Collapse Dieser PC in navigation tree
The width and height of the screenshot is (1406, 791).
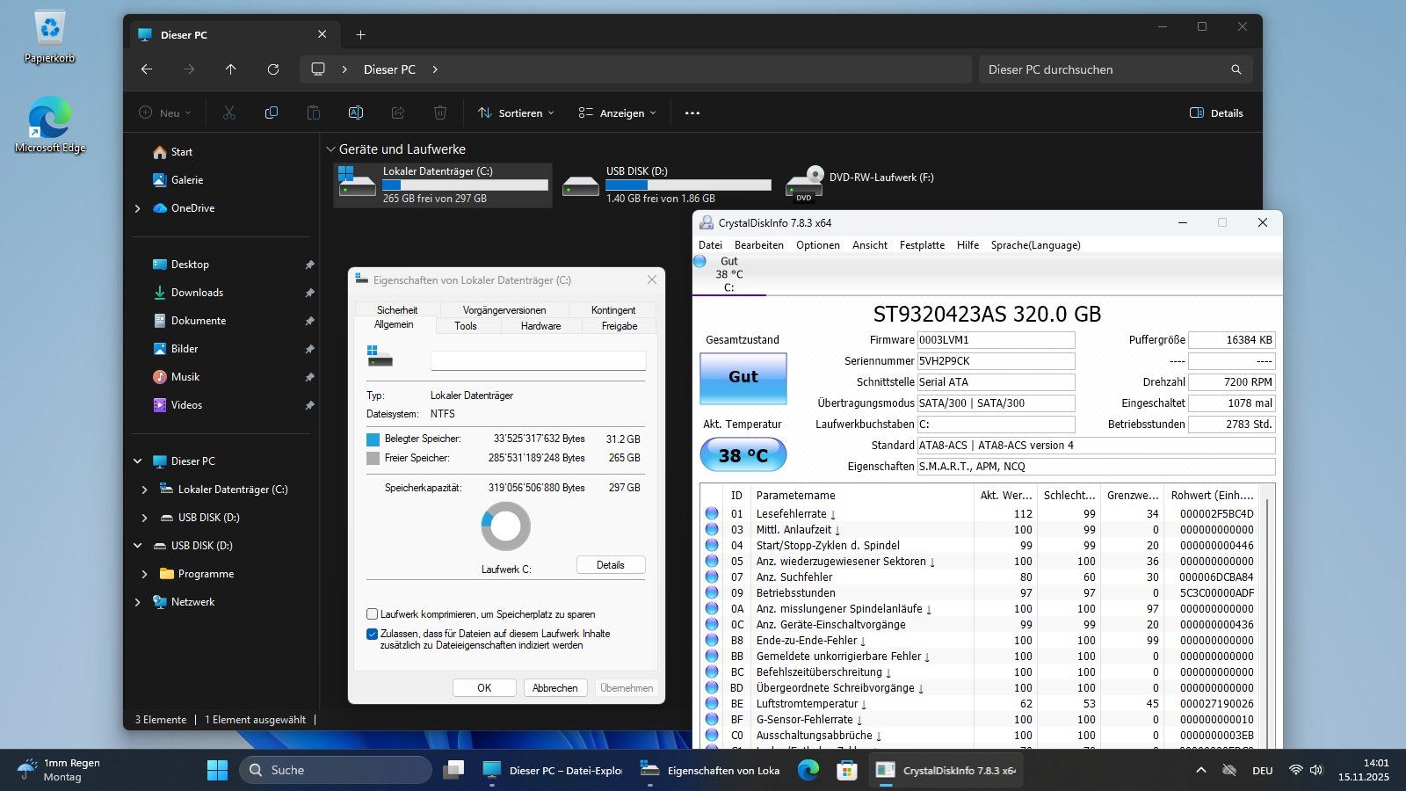[138, 461]
